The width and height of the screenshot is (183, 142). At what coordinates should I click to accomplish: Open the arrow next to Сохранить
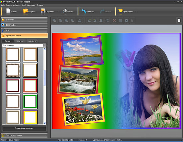(58, 11)
